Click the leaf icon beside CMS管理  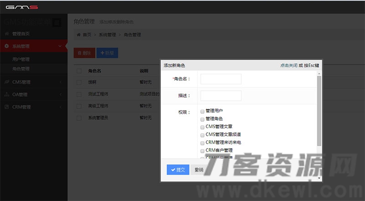[7, 82]
